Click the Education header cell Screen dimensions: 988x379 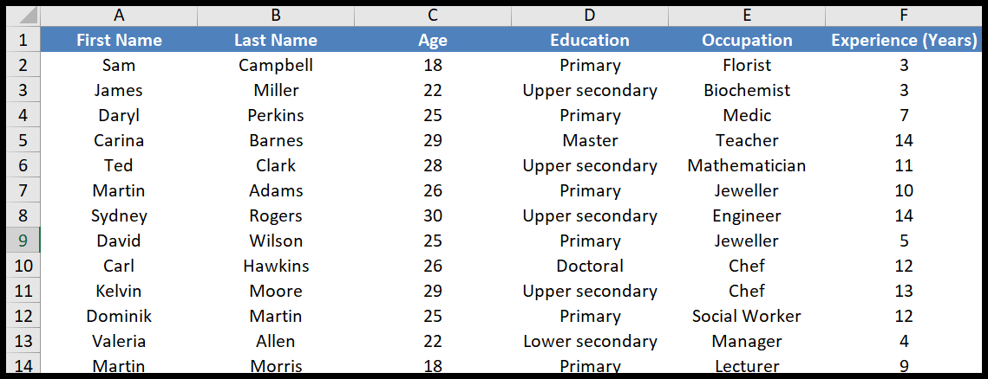[590, 40]
